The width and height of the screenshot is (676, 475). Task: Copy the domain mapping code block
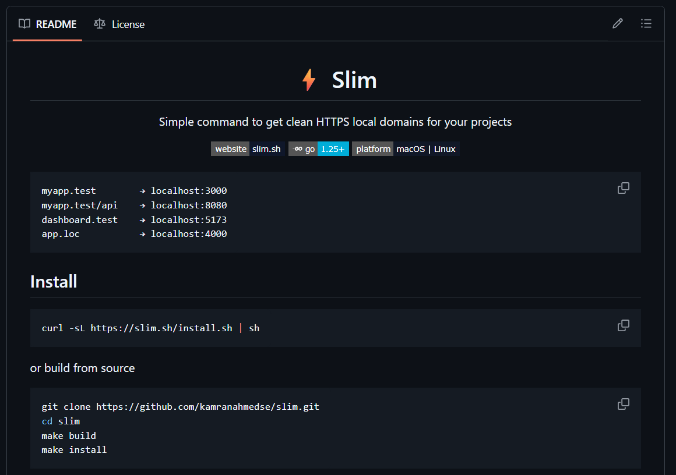click(624, 188)
